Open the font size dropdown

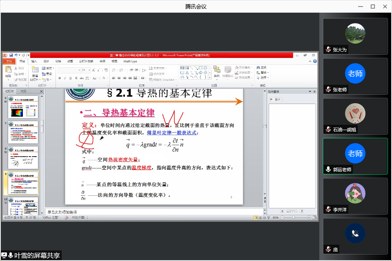pos(89,70)
